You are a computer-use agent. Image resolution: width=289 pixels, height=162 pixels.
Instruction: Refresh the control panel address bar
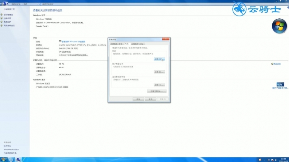click(39, 4)
